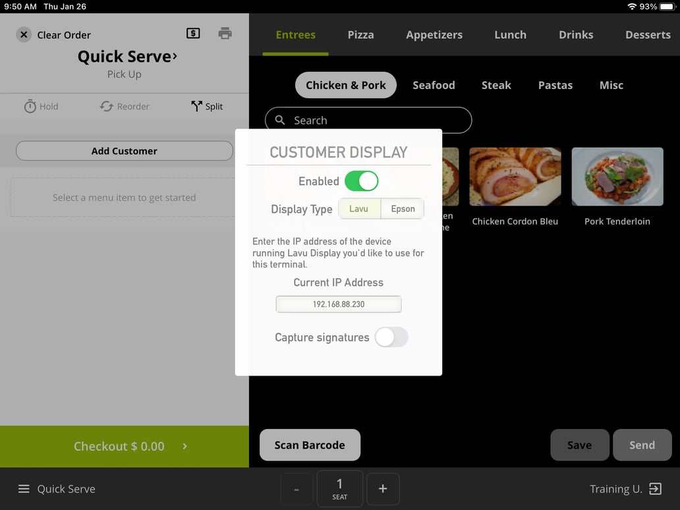
Task: Select Epson as the Display Type
Action: 403,208
